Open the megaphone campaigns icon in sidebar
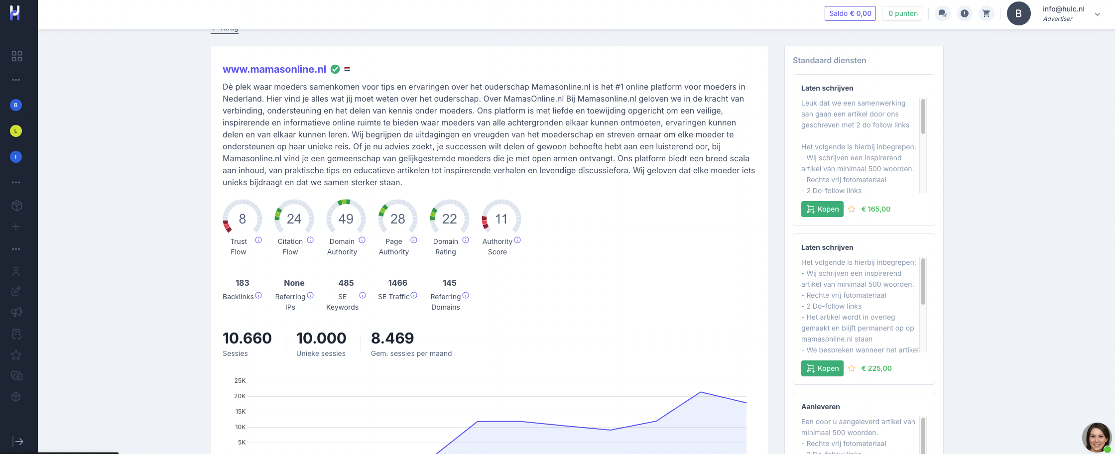1115x454 pixels. (x=16, y=312)
